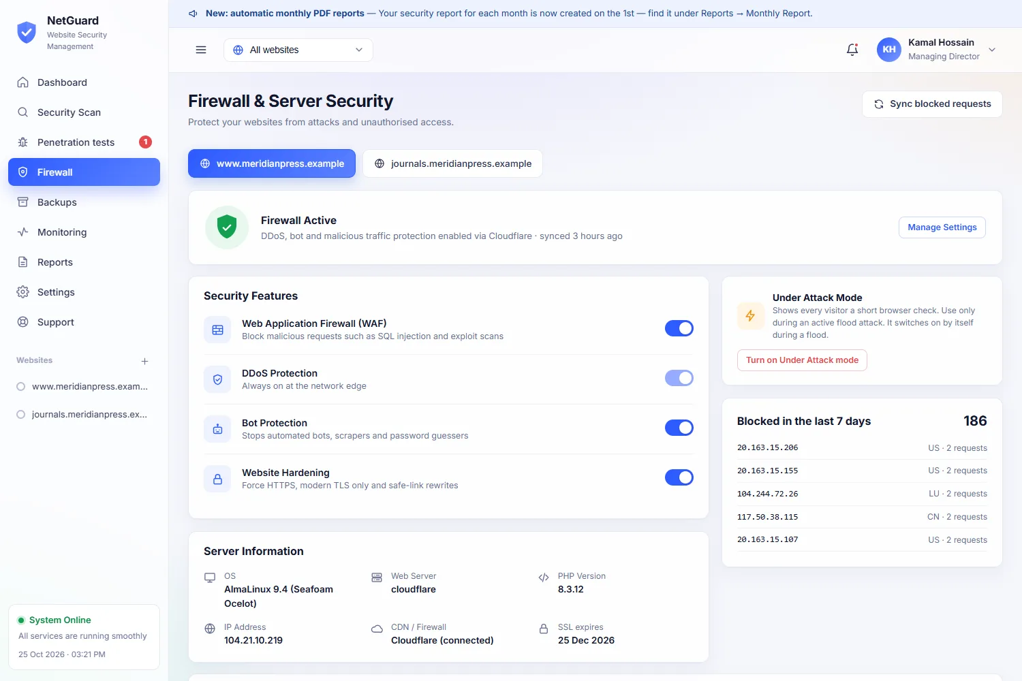
Task: Open Settings in the sidebar
Action: [84, 292]
